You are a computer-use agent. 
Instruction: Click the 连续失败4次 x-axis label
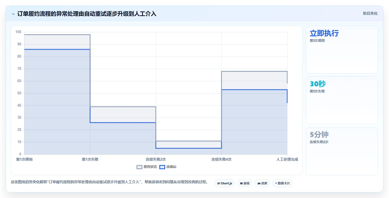221,159
